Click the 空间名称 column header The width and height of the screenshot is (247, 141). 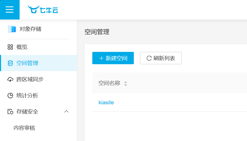coord(109,83)
